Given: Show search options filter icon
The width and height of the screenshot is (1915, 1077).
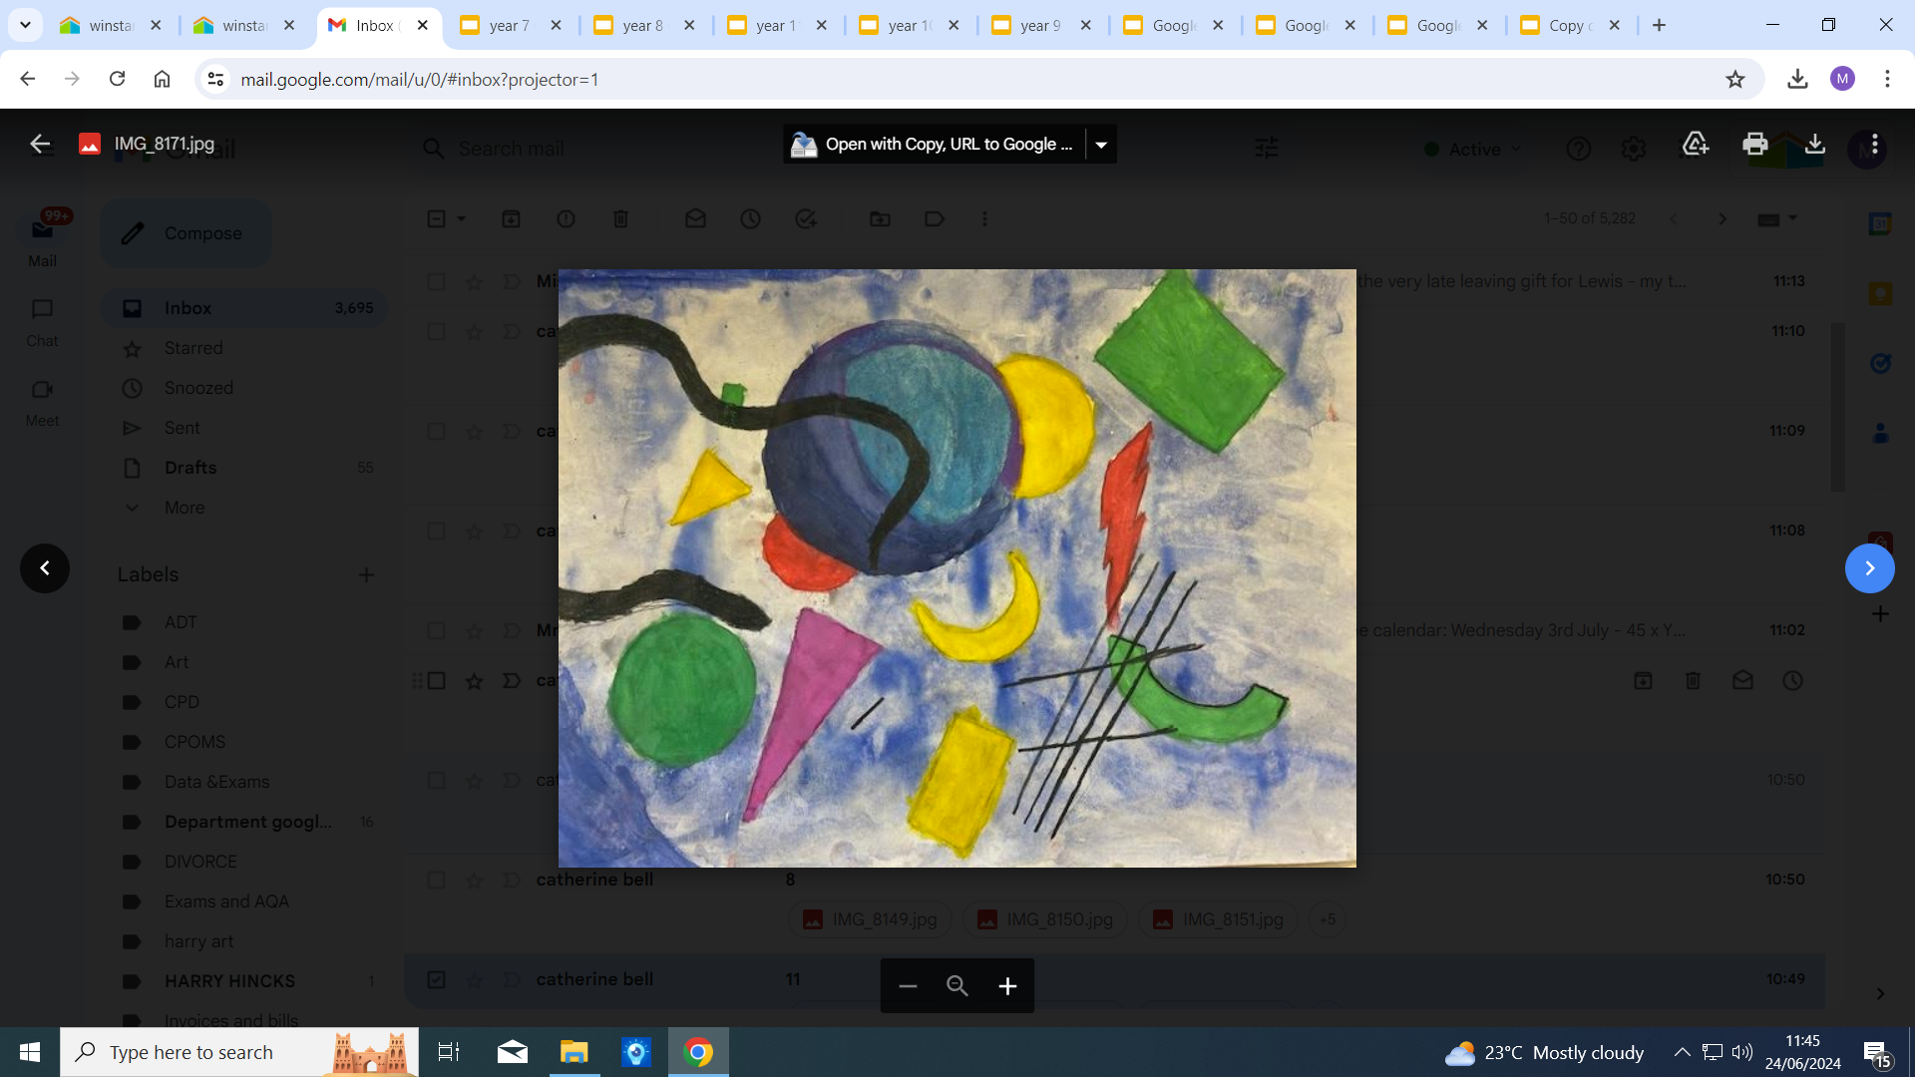Looking at the screenshot, I should point(1266,149).
